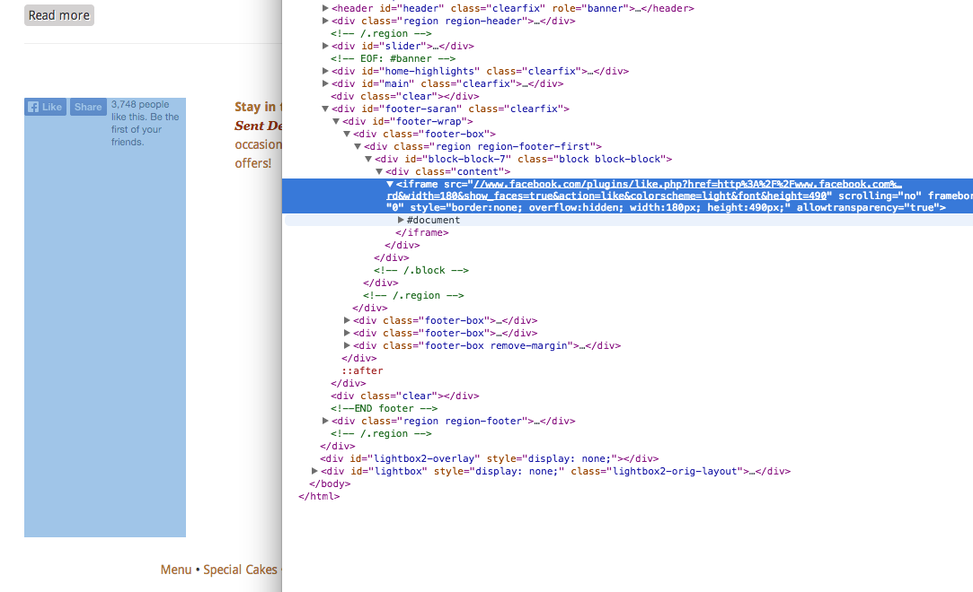Open the Special Cakes footer link
This screenshot has height=592, width=973.
[x=240, y=570]
